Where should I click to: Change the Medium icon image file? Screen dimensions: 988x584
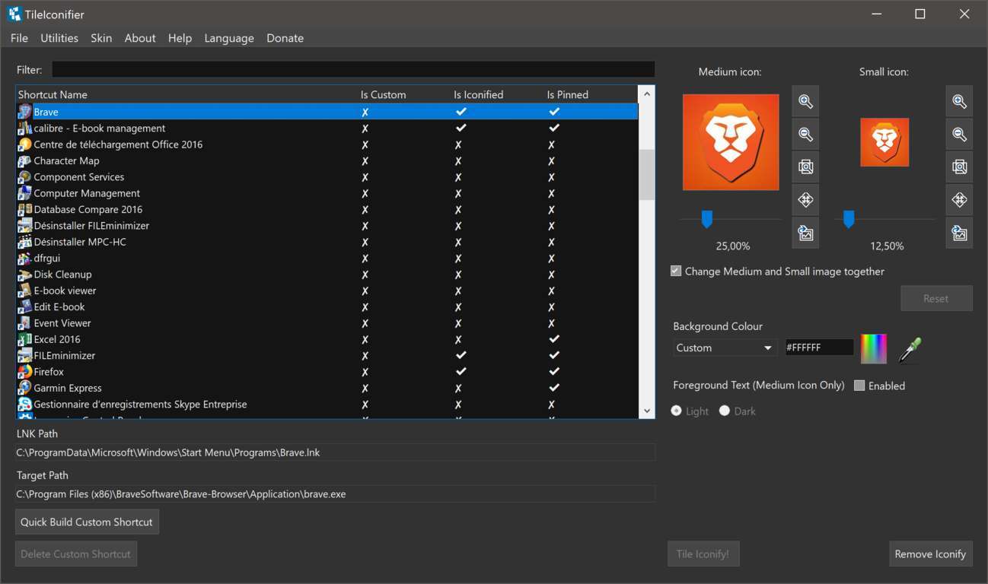(805, 233)
